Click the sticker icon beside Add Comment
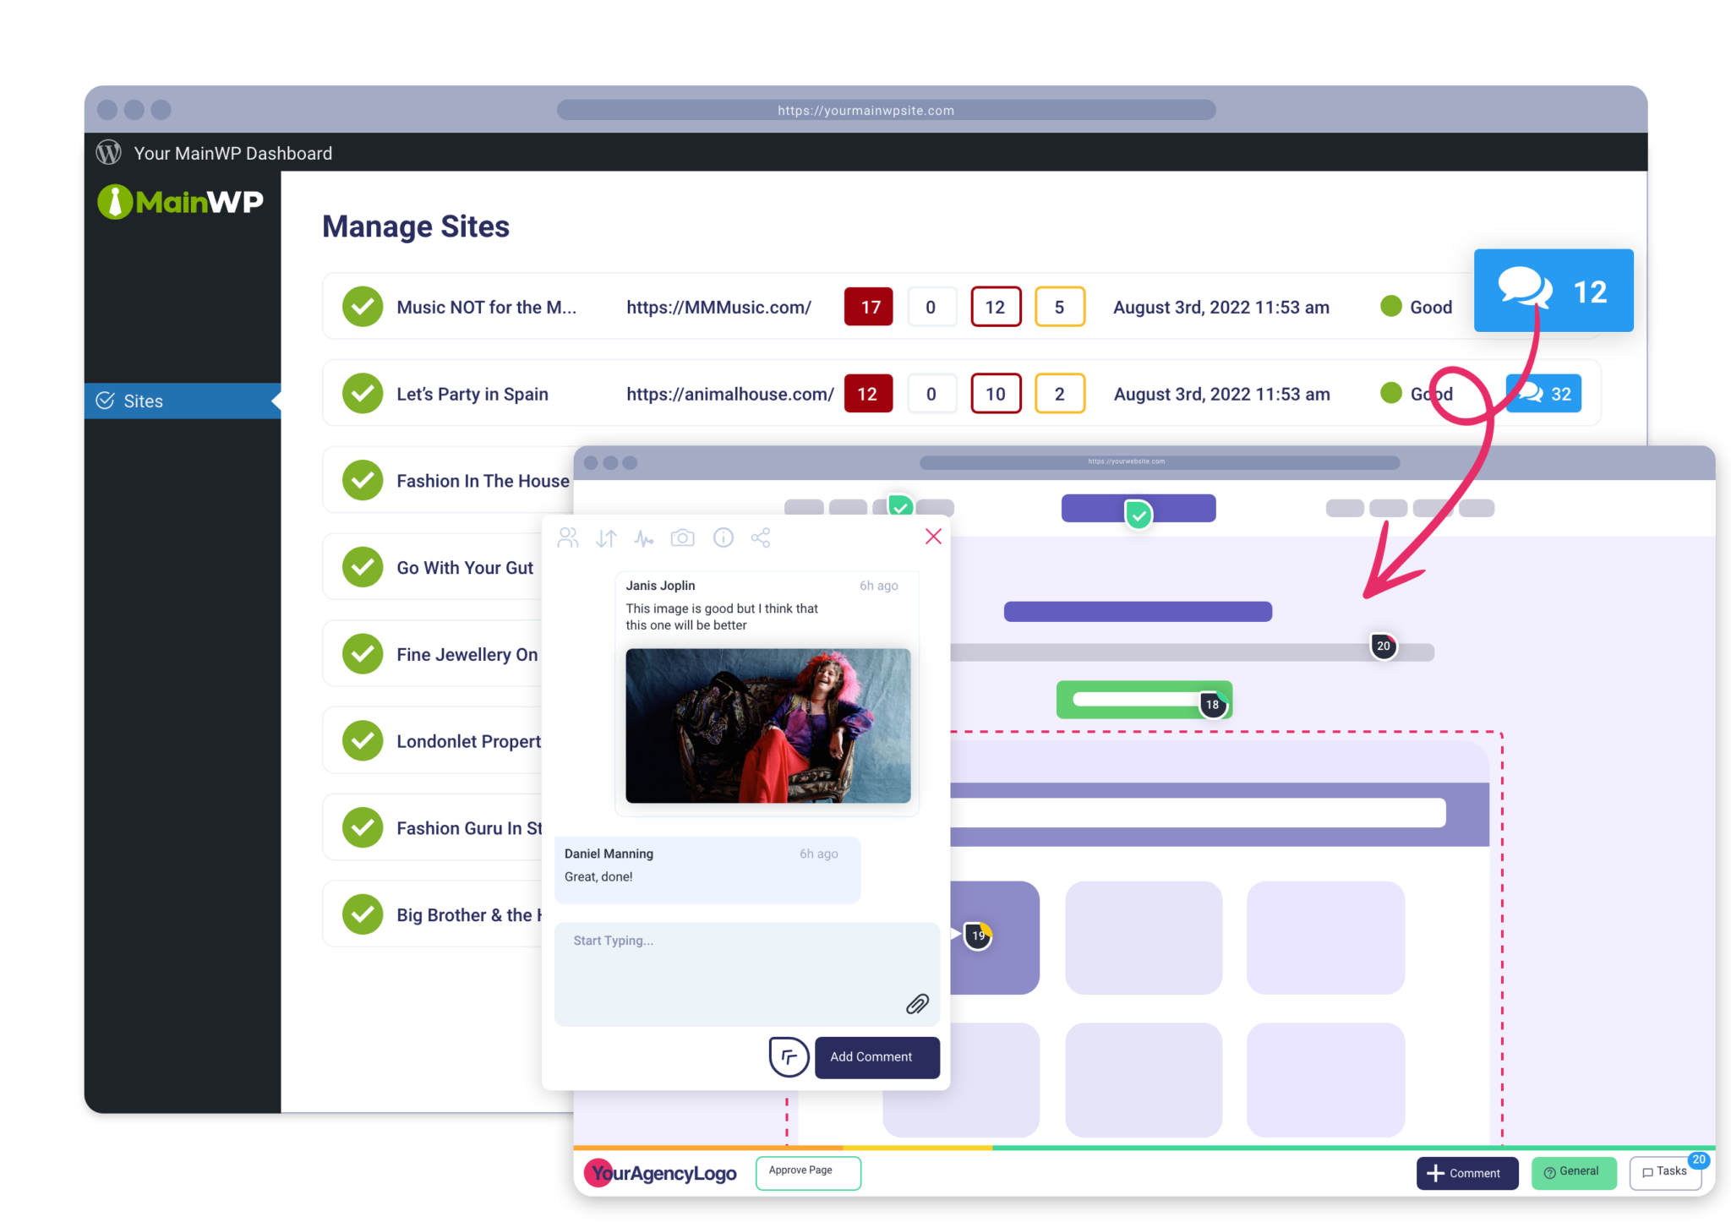The width and height of the screenshot is (1731, 1222). 788,1057
